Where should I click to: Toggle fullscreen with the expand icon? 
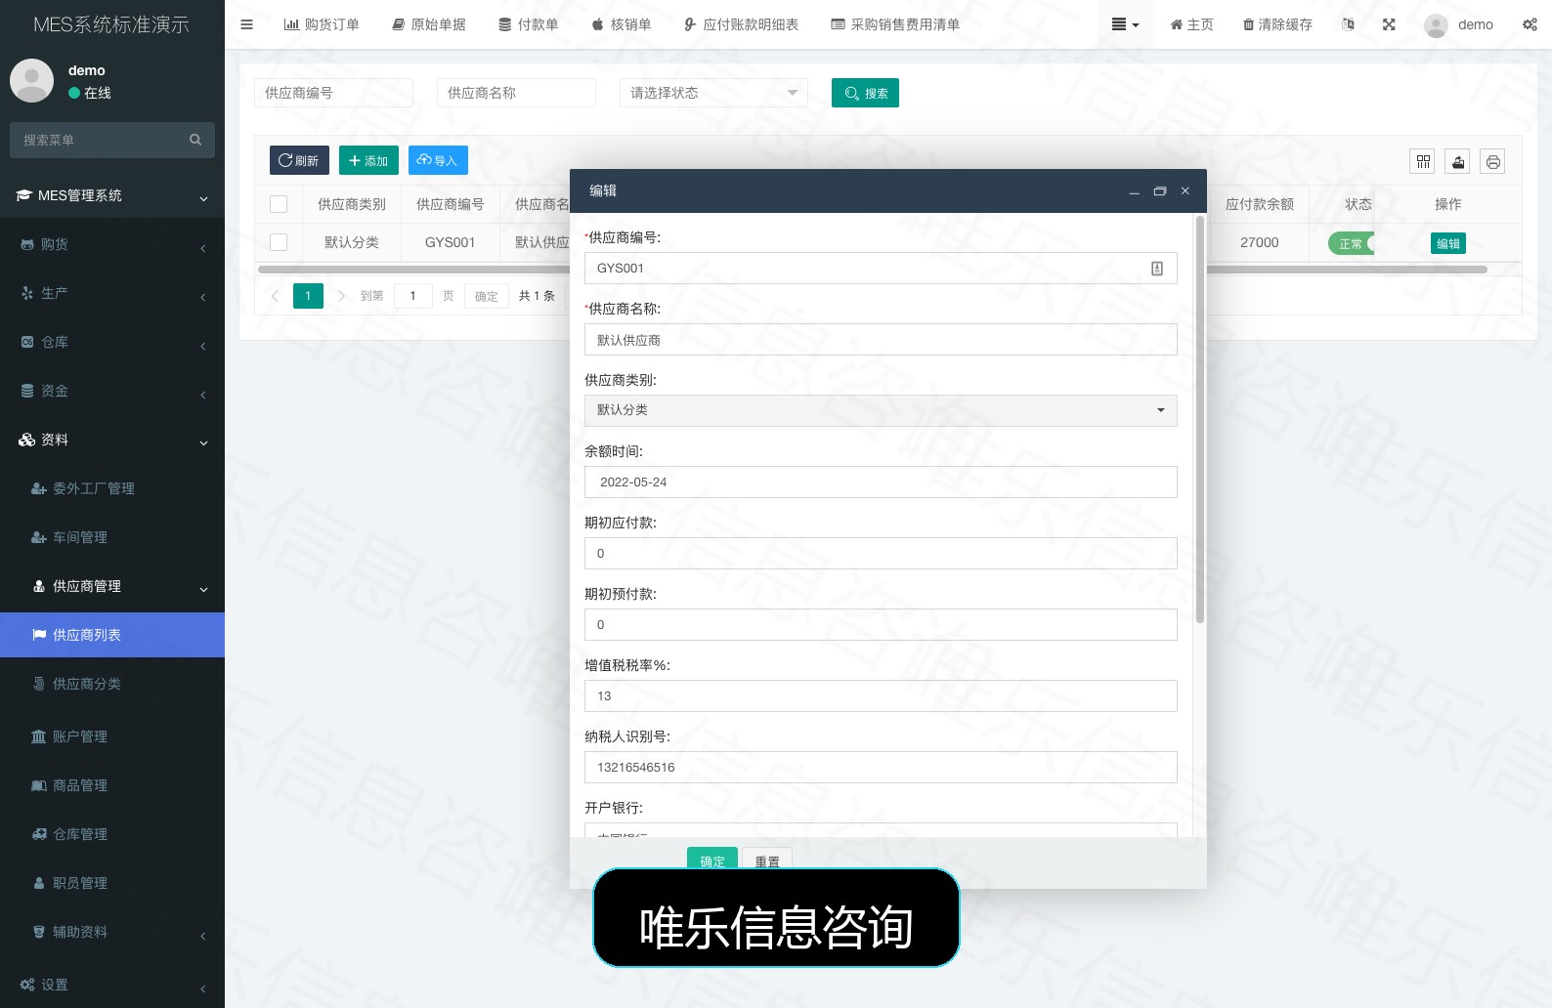[x=1389, y=24]
